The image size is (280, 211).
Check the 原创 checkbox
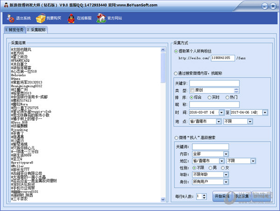tap(192, 90)
